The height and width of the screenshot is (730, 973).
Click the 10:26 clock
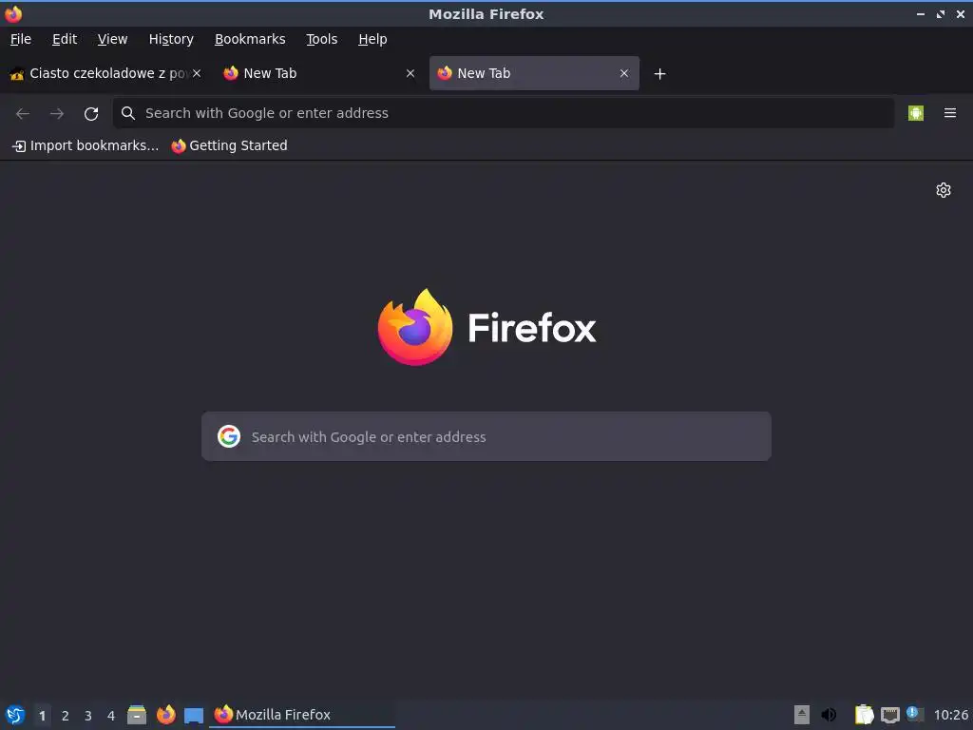coord(950,715)
